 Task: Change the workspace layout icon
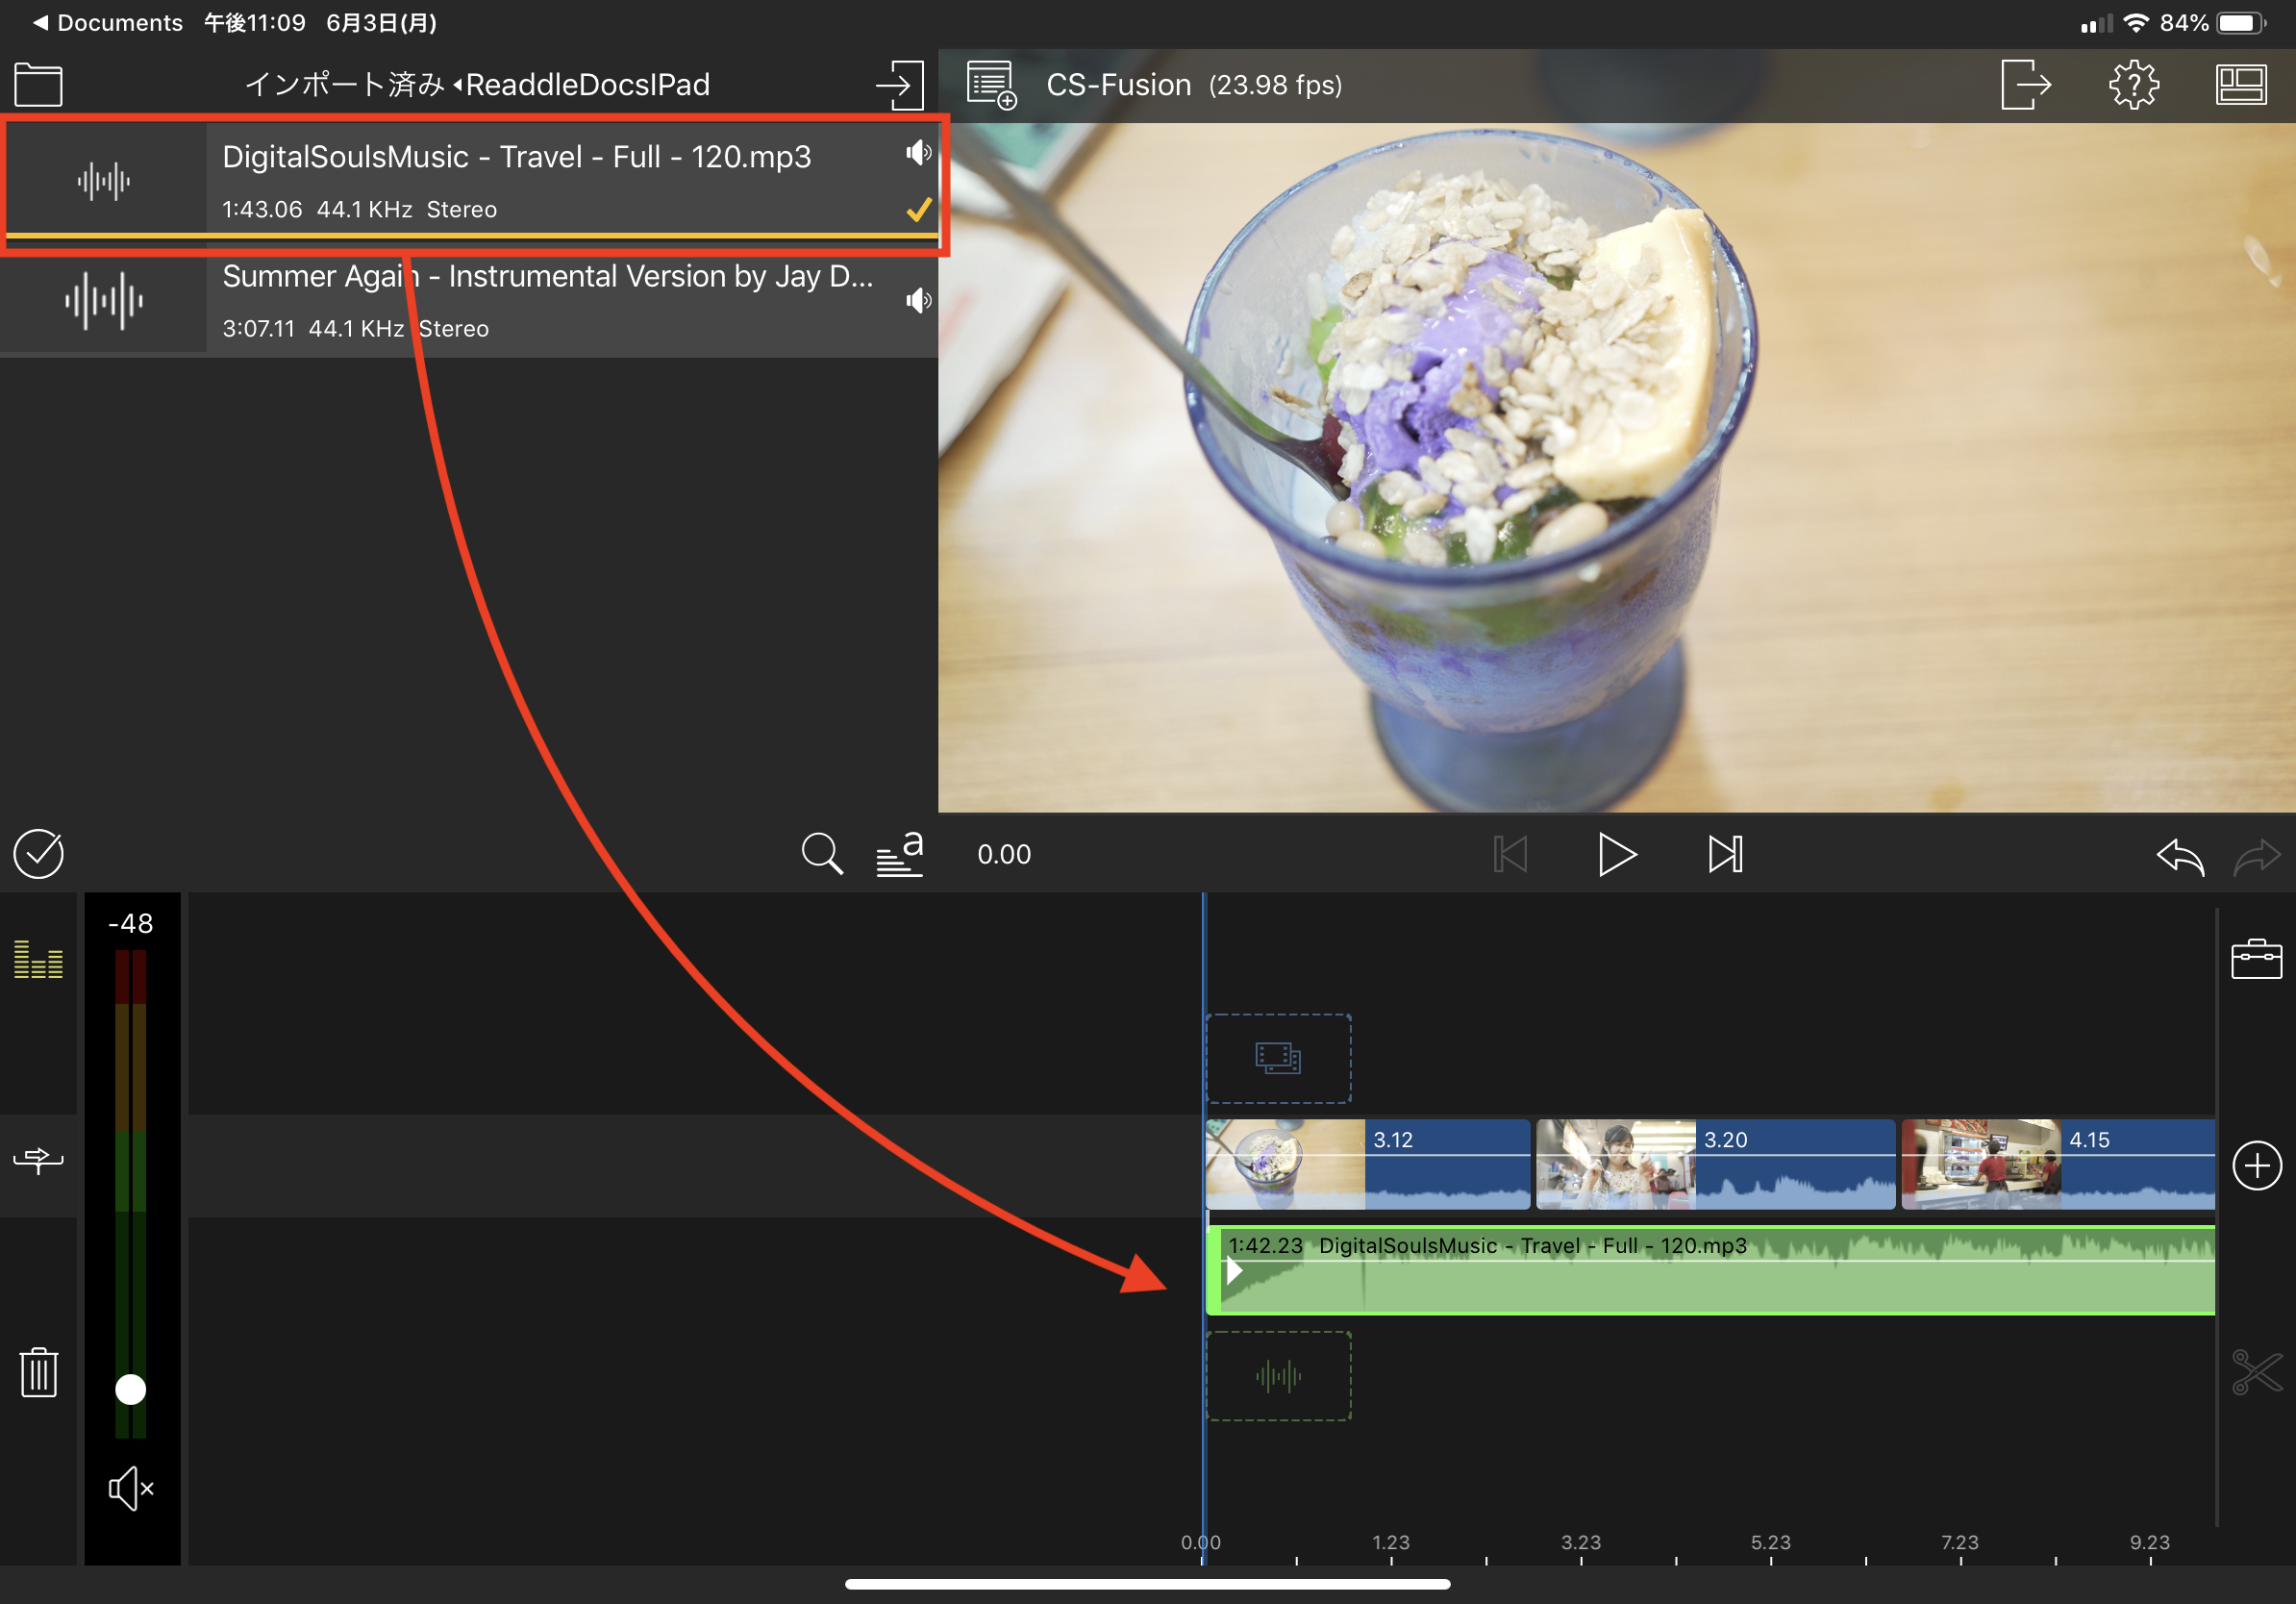click(2241, 85)
